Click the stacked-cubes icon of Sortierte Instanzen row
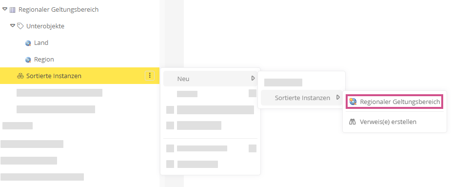 (20, 76)
